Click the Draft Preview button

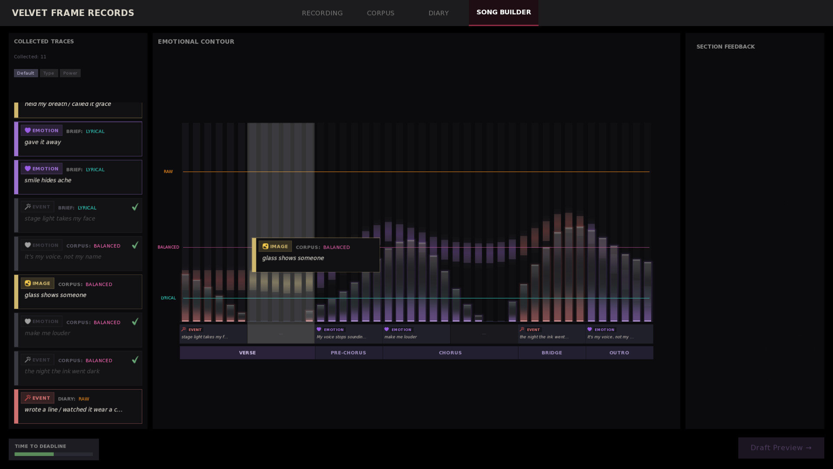[781, 448]
